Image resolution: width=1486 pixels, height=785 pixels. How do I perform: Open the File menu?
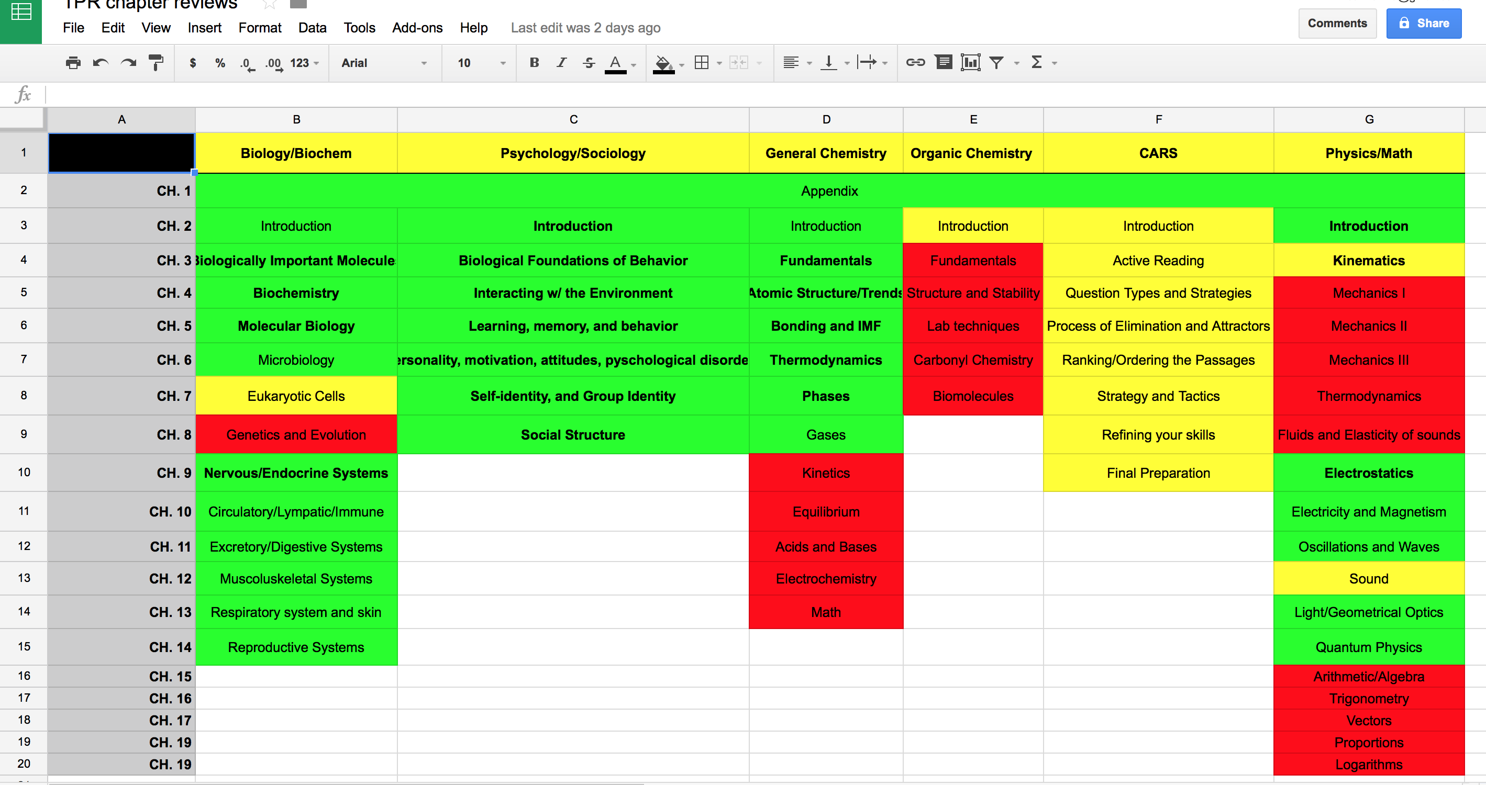click(x=73, y=28)
